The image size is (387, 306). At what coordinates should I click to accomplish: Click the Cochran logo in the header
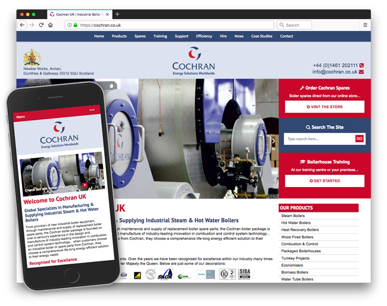(193, 61)
